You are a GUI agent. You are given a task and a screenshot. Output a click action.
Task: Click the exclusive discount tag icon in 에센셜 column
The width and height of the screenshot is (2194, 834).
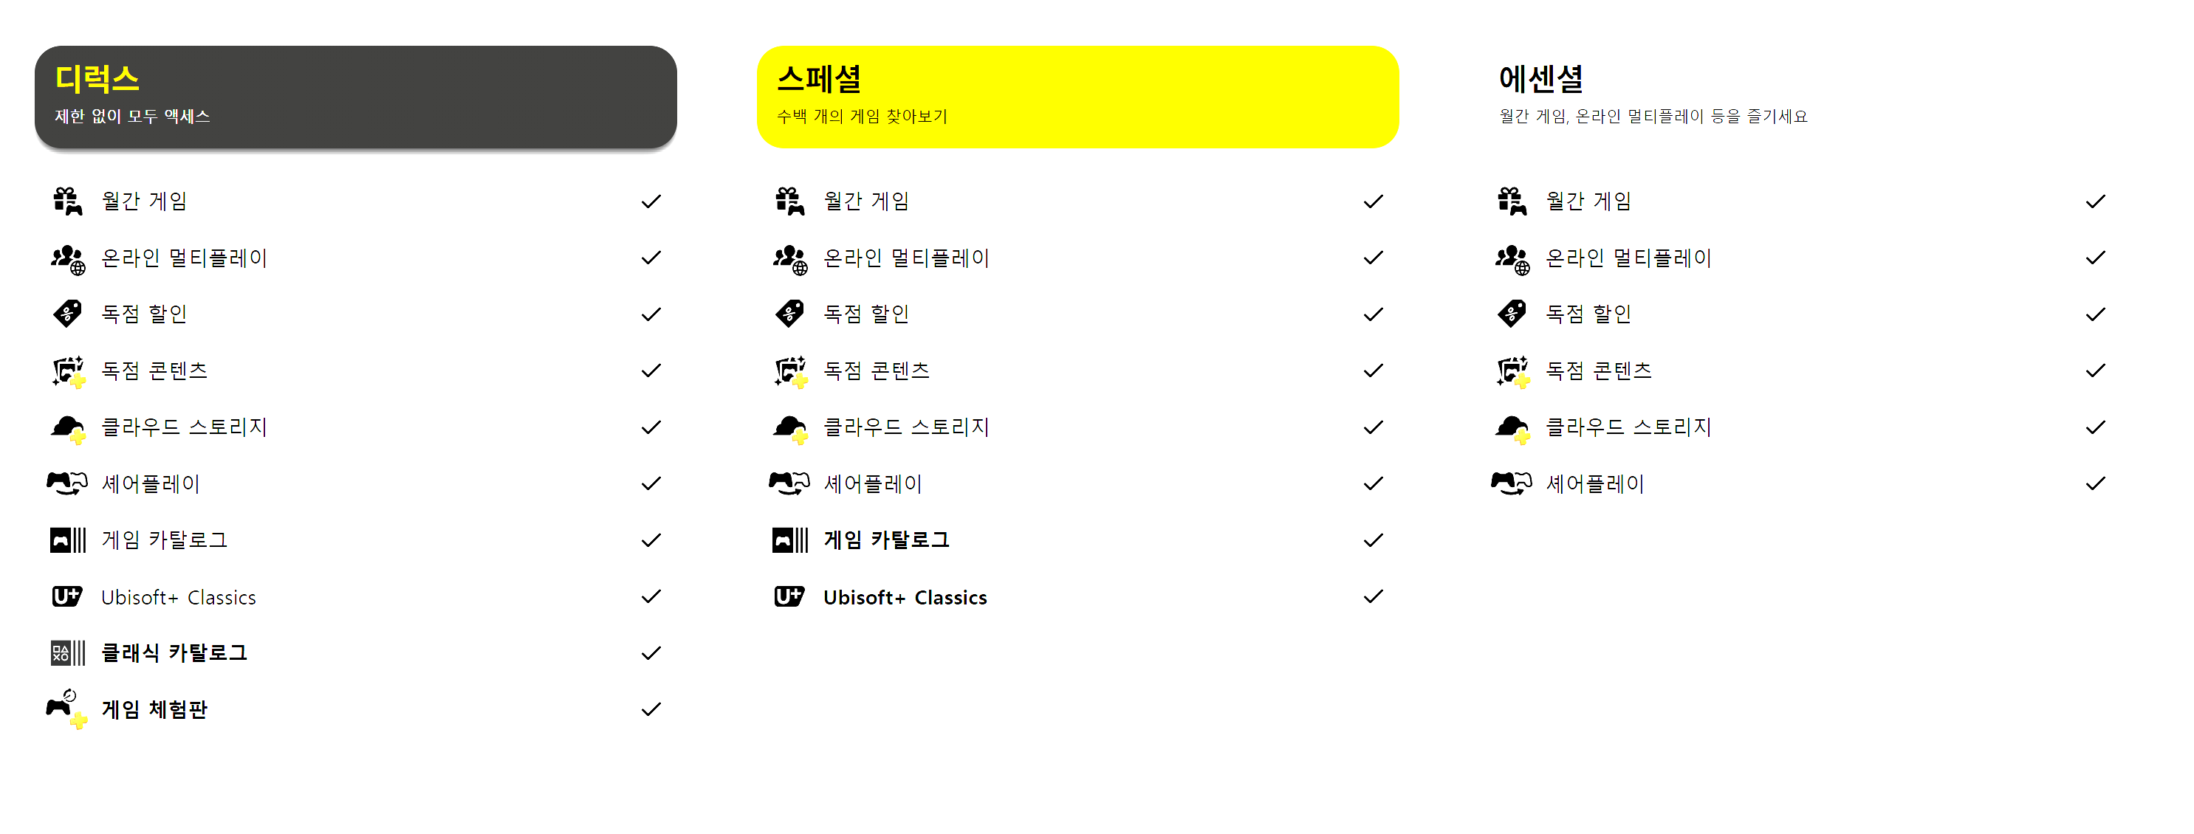tap(1512, 314)
